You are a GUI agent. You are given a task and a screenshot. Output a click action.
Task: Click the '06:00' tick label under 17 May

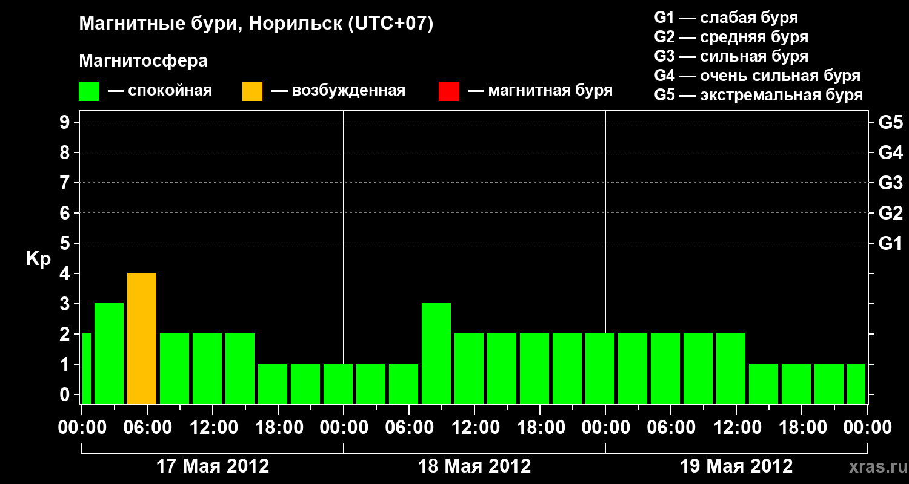[147, 428]
